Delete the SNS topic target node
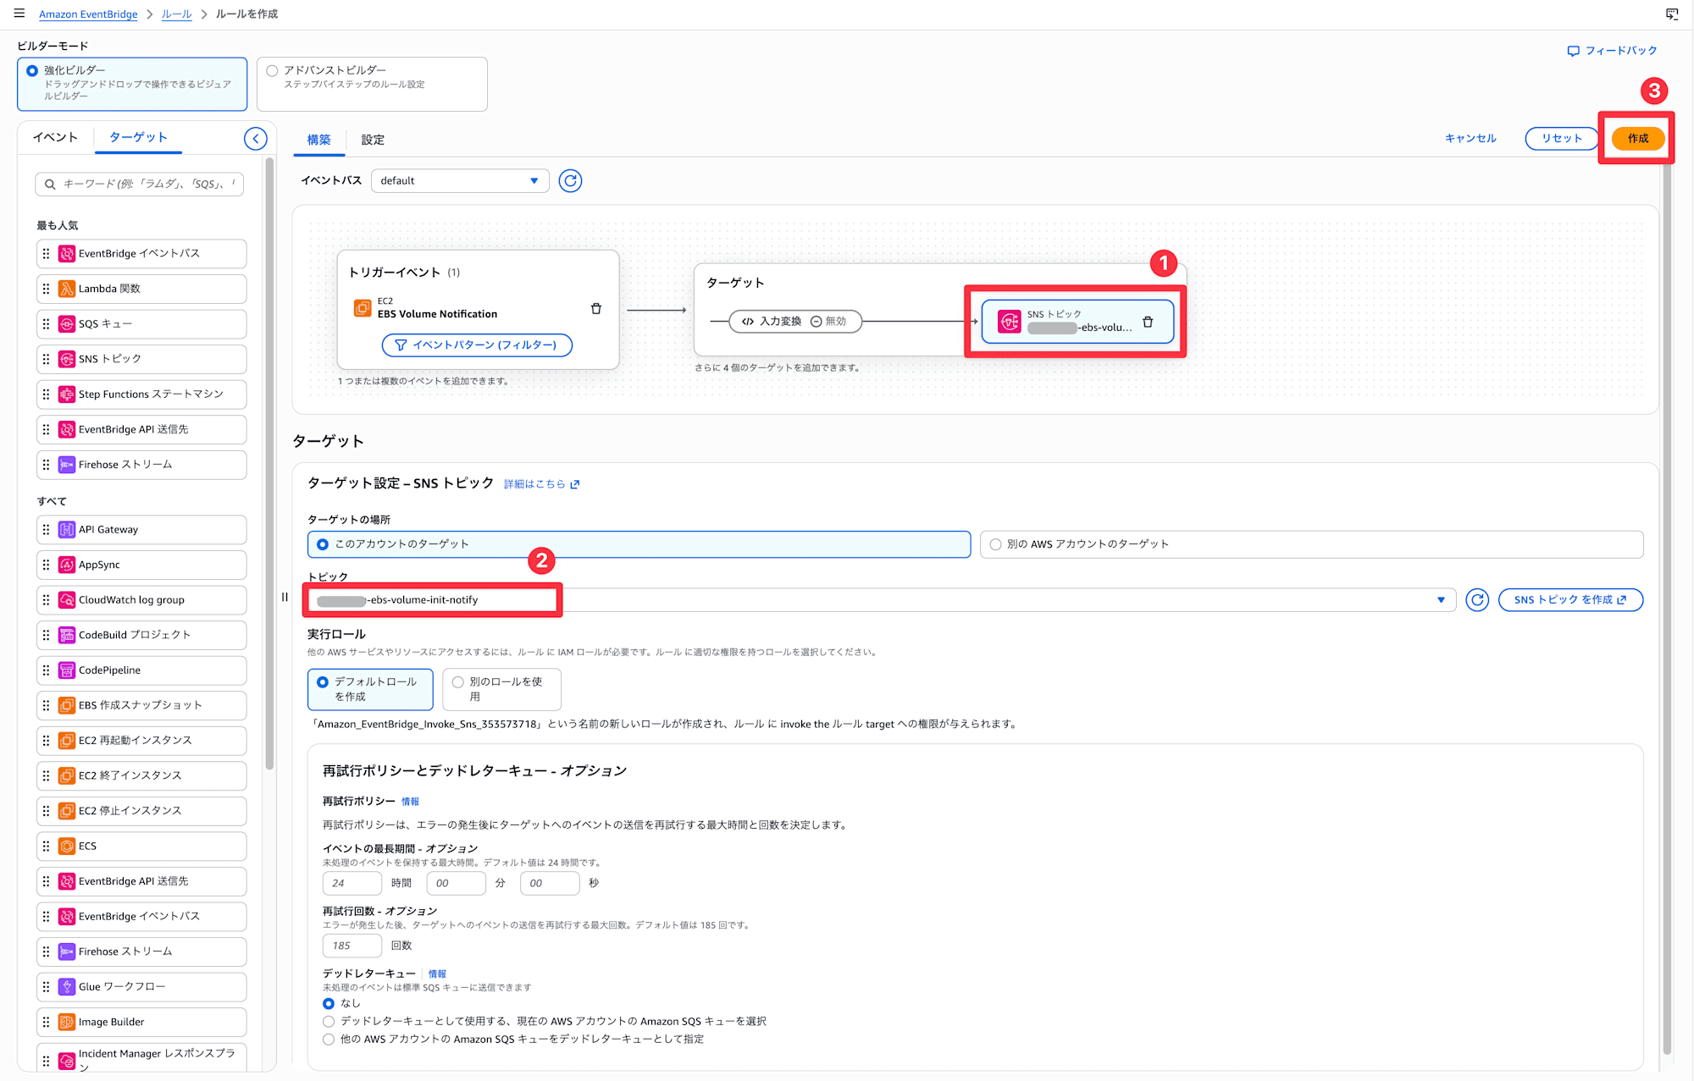1694x1081 pixels. click(1148, 322)
